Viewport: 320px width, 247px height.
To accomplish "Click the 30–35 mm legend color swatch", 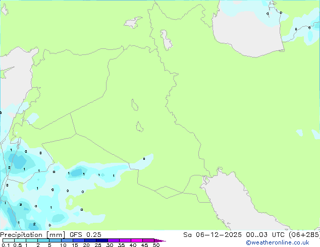I will (114, 240).
